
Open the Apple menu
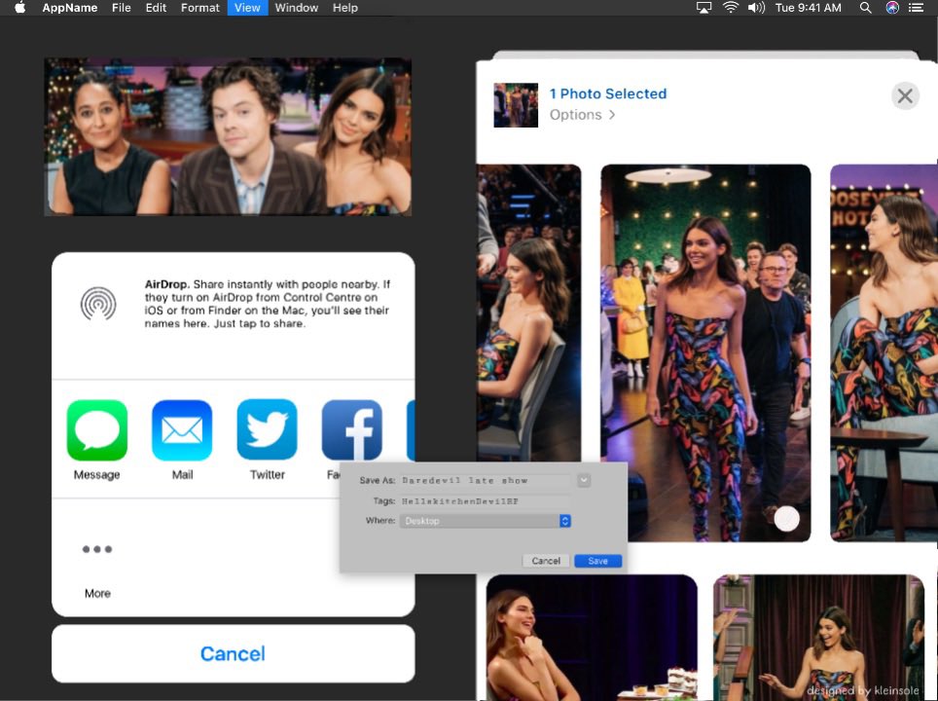tap(19, 8)
